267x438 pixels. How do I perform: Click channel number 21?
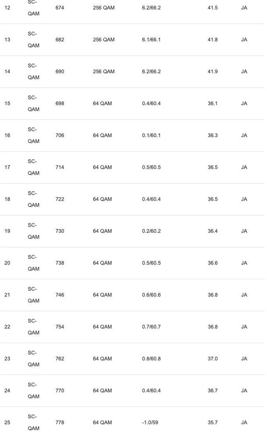[x=7, y=295]
